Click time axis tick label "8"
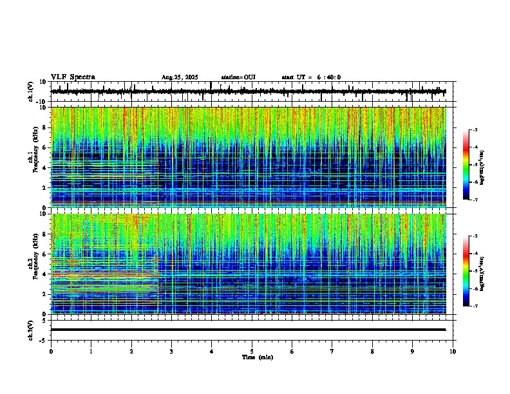 click(372, 352)
